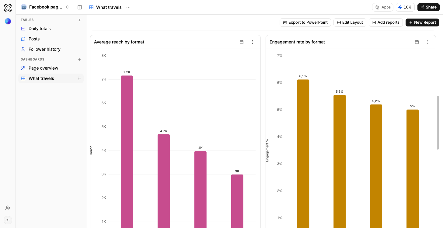This screenshot has height=228, width=443.
Task: Click the DASHBOARDS section header
Action: pos(33,60)
